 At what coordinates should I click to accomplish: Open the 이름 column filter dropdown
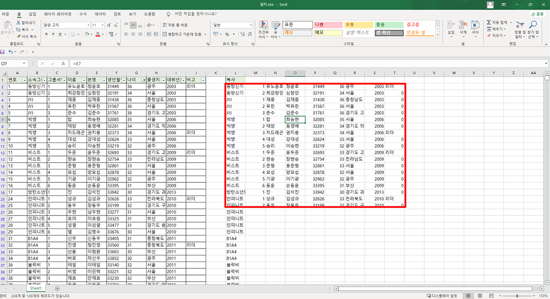pyautogui.click(x=84, y=80)
